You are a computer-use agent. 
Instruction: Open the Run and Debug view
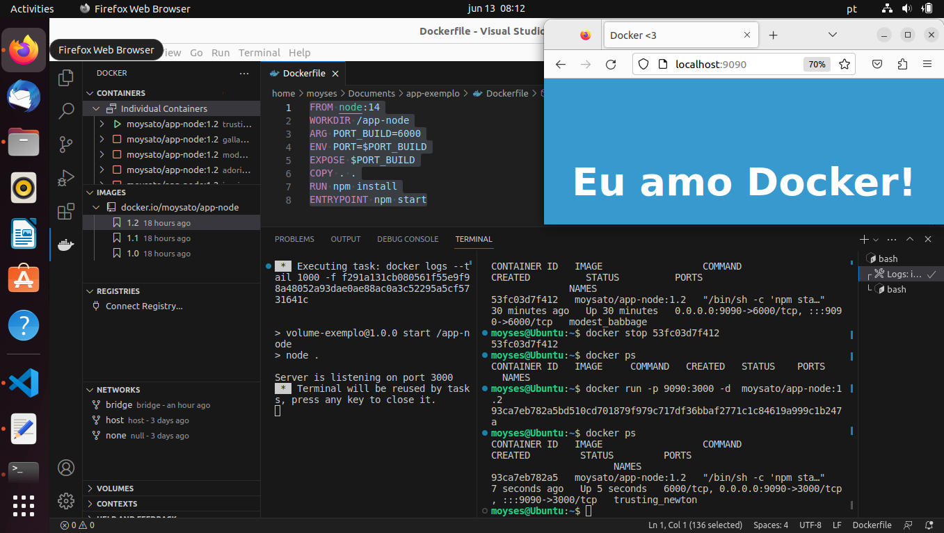click(66, 178)
